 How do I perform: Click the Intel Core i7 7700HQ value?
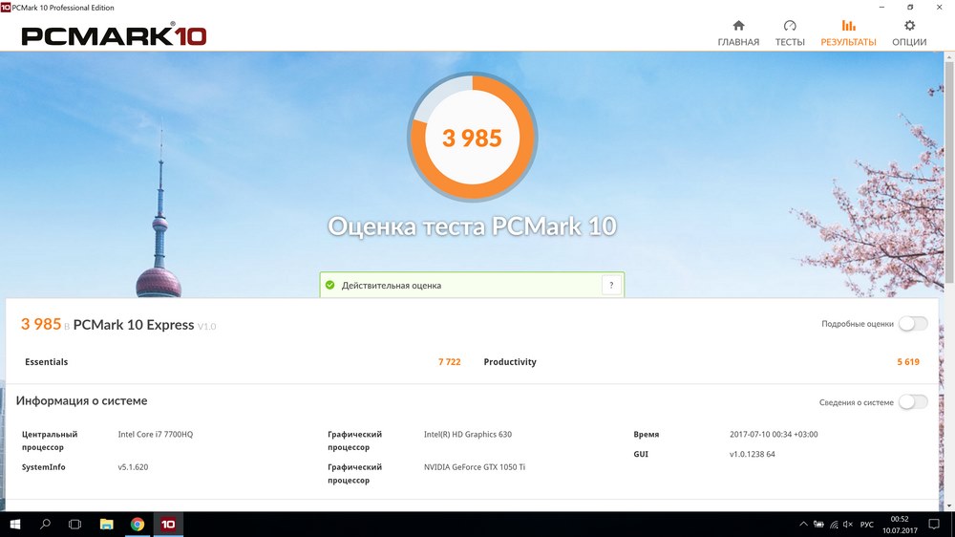coord(156,434)
